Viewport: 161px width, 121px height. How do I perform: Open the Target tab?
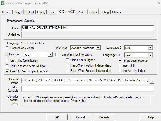(x=18, y=12)
